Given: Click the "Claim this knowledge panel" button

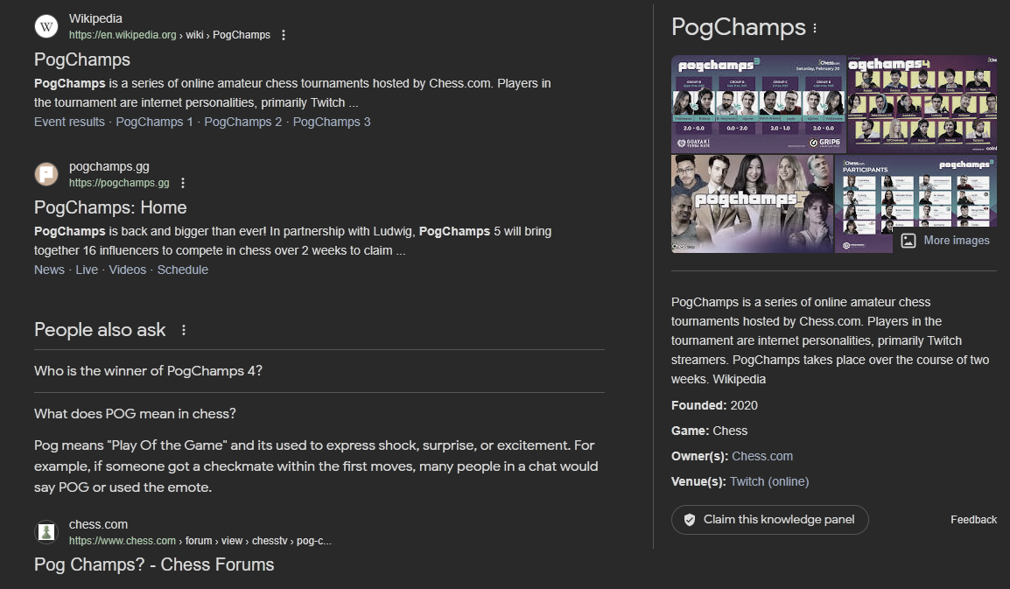Looking at the screenshot, I should [x=769, y=519].
